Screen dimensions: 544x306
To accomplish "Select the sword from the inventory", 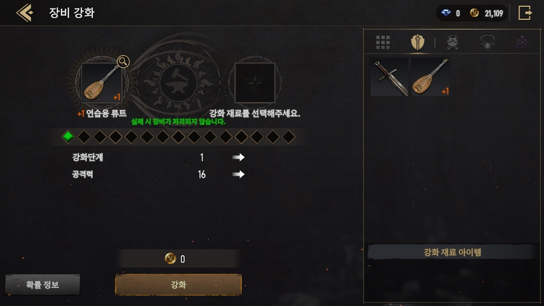I will coord(389,76).
